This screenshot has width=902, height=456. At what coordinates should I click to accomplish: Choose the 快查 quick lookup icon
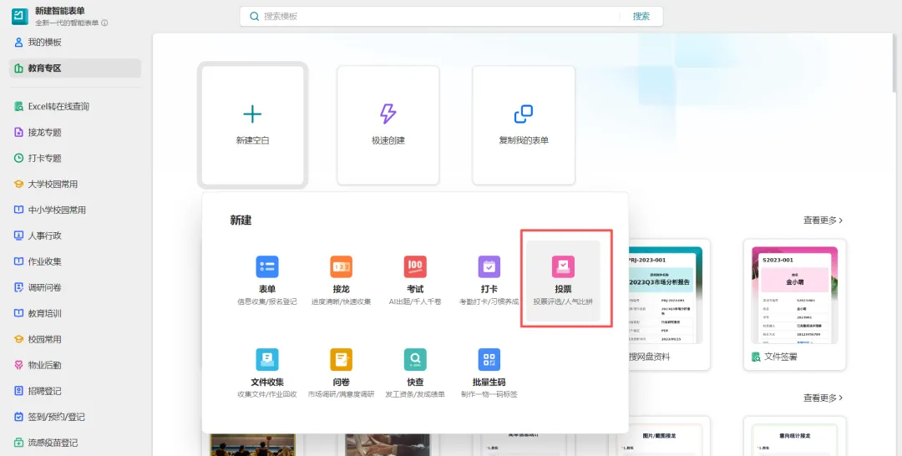415,359
